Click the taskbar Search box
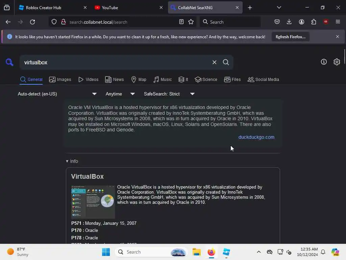This screenshot has width=346, height=260. point(151,252)
